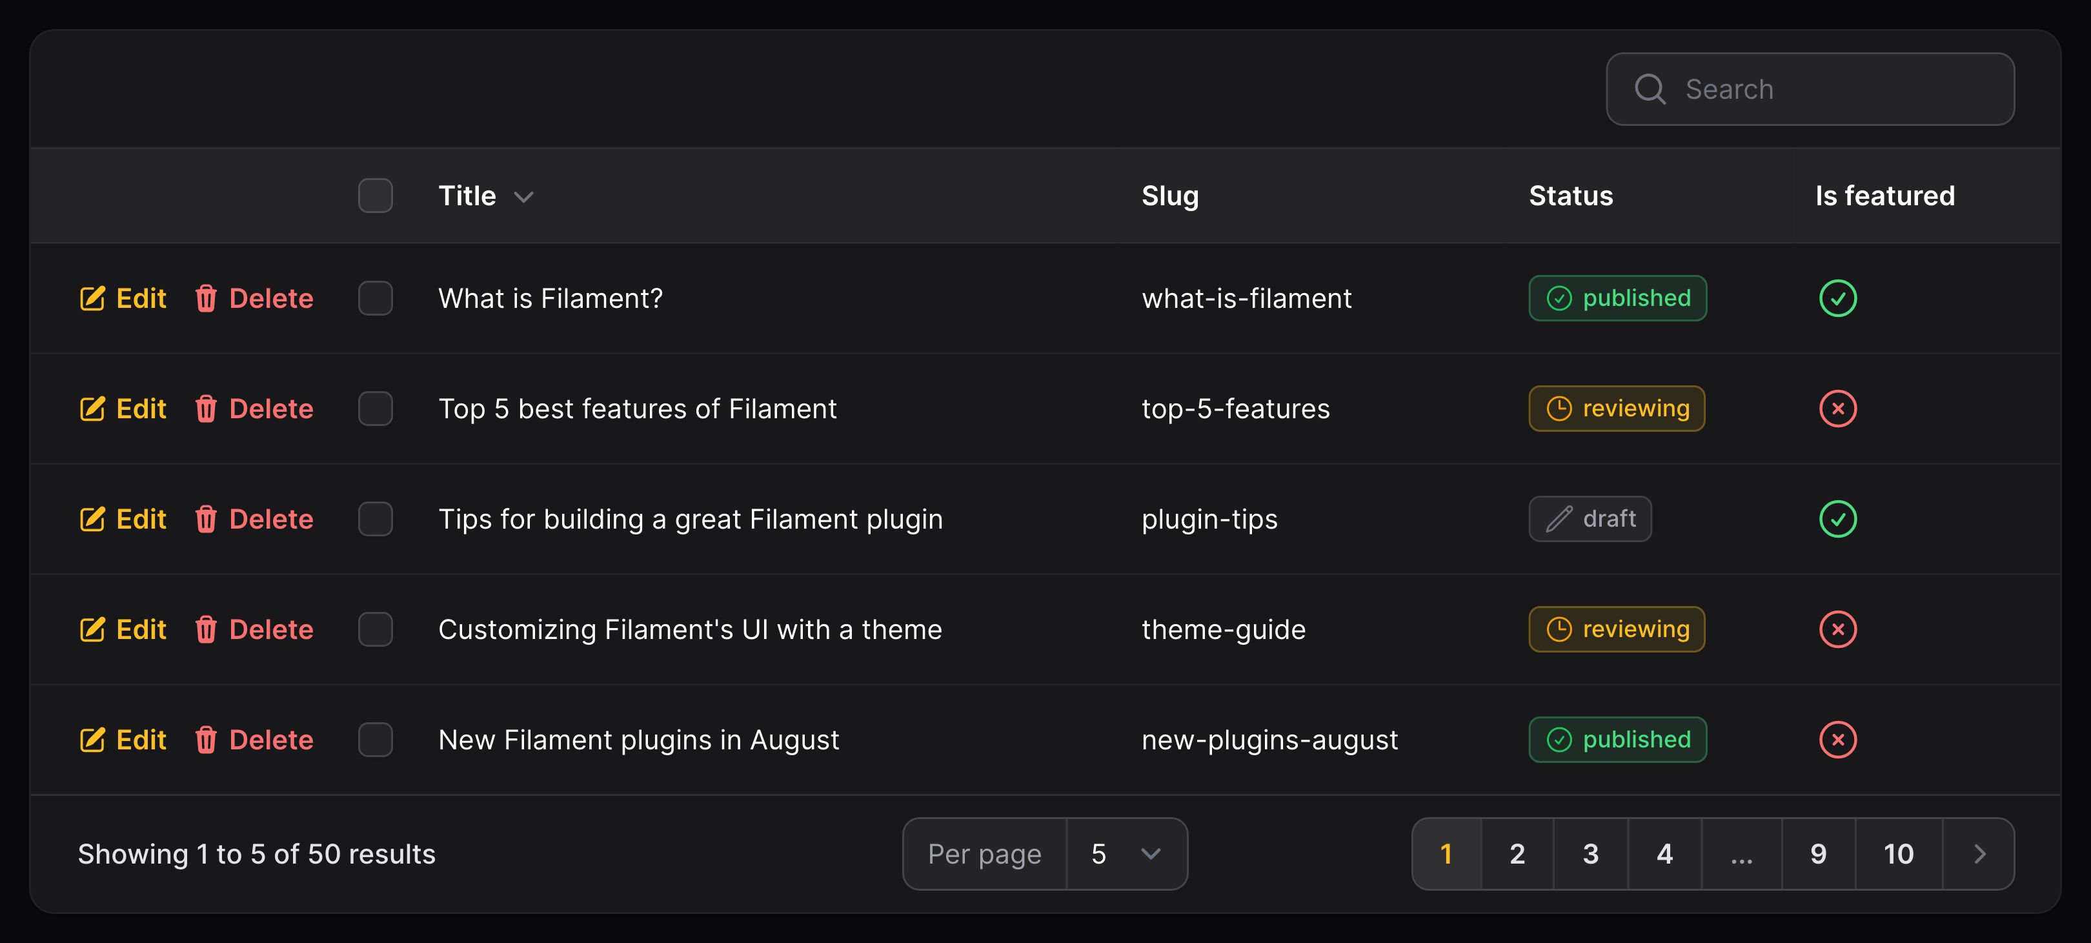Screen dimensions: 2091x943
Task: Click the published badge for New Filament plugins in August
Action: (1617, 739)
